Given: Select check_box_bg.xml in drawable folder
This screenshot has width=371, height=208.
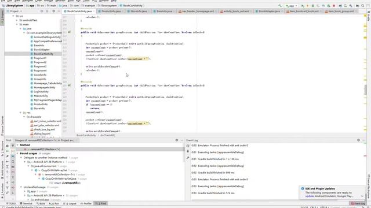Looking at the screenshot, I should click(44, 129).
